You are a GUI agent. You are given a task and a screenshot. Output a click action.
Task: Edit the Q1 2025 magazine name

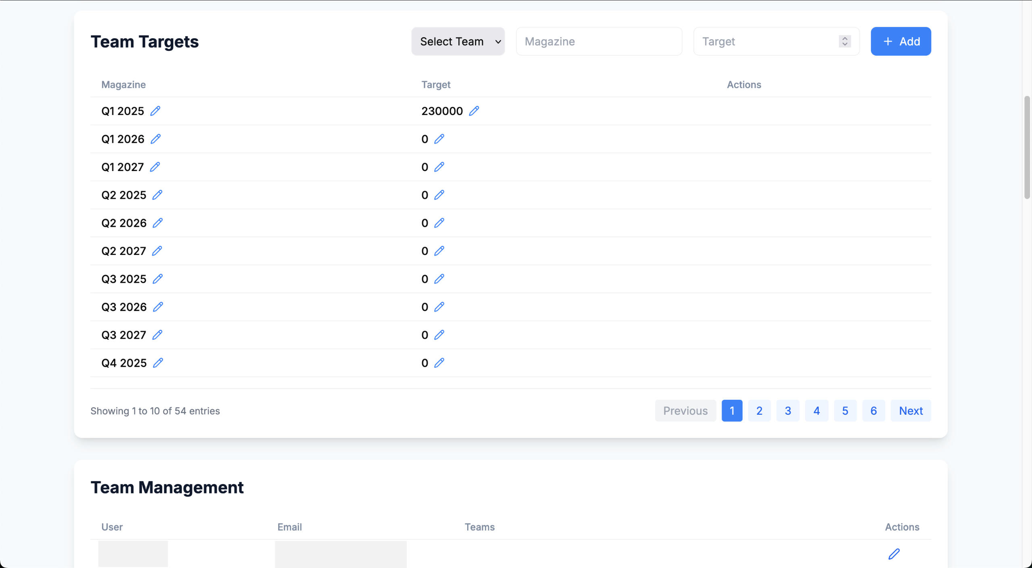tap(155, 111)
